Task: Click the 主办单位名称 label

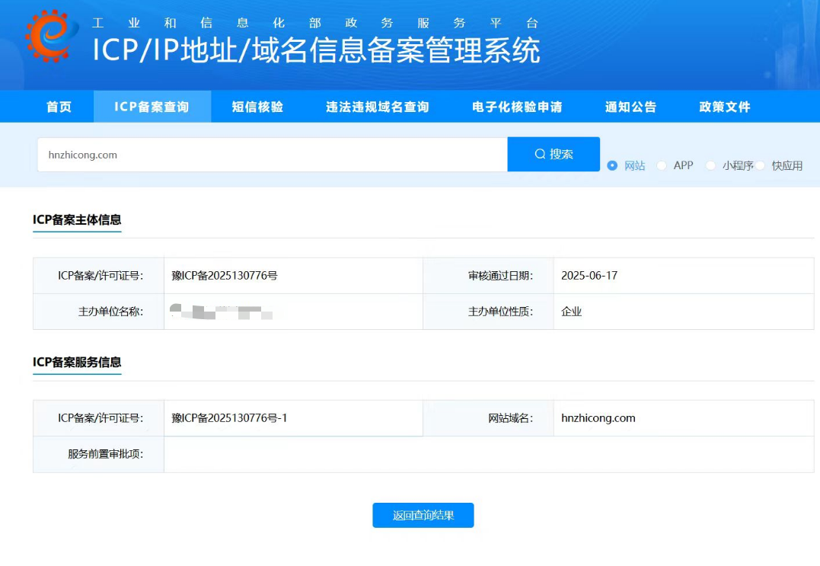Action: [110, 312]
